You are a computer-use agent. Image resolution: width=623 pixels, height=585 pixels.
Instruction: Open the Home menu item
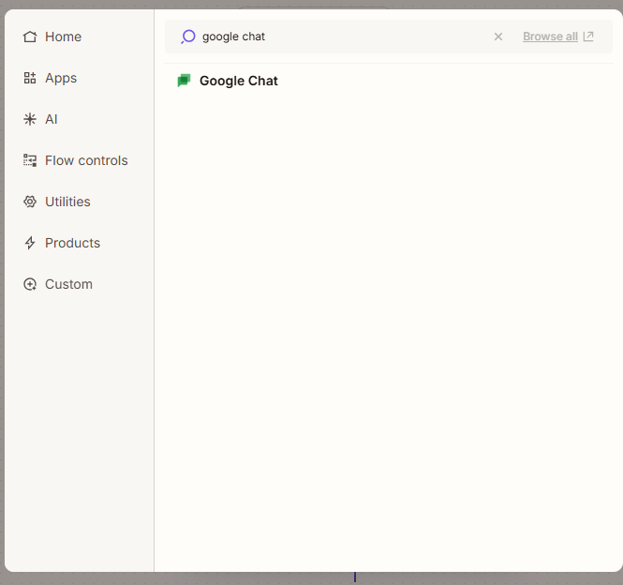point(63,37)
